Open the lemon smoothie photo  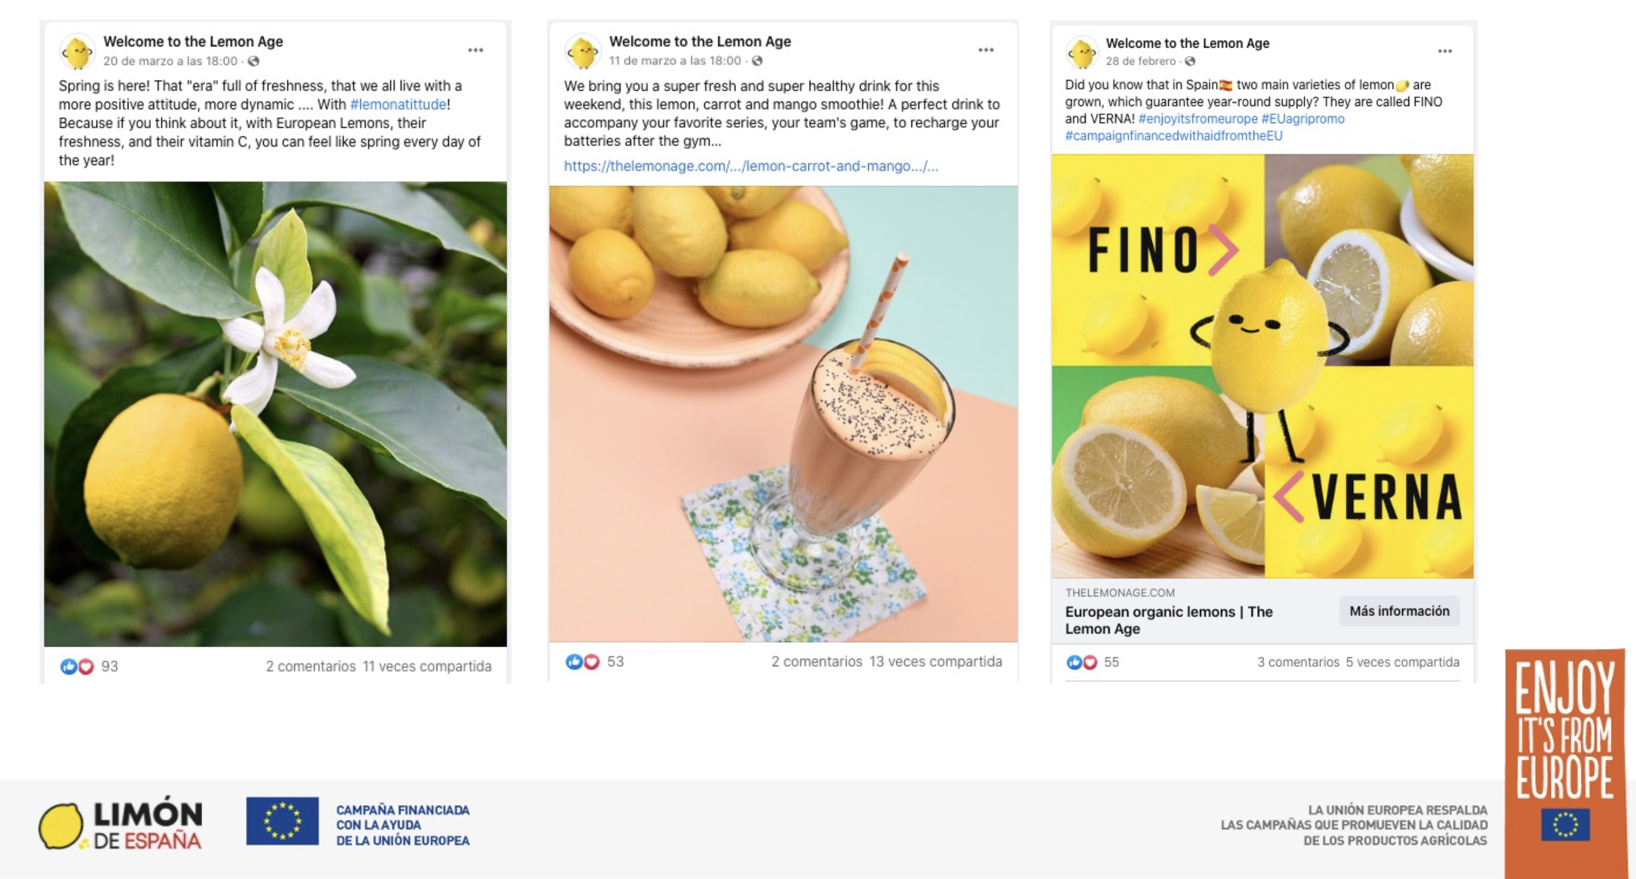(x=783, y=414)
